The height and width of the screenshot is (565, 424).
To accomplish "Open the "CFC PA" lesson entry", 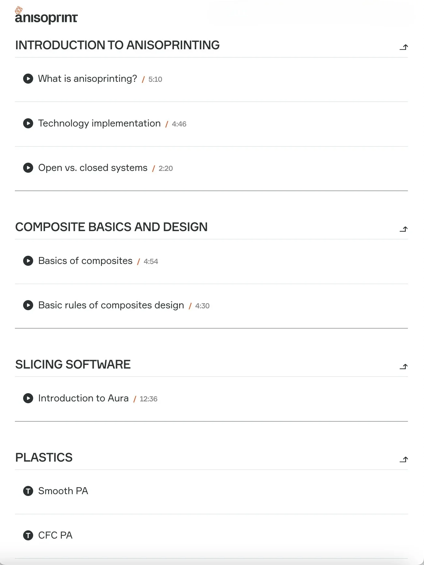I will tap(55, 535).
